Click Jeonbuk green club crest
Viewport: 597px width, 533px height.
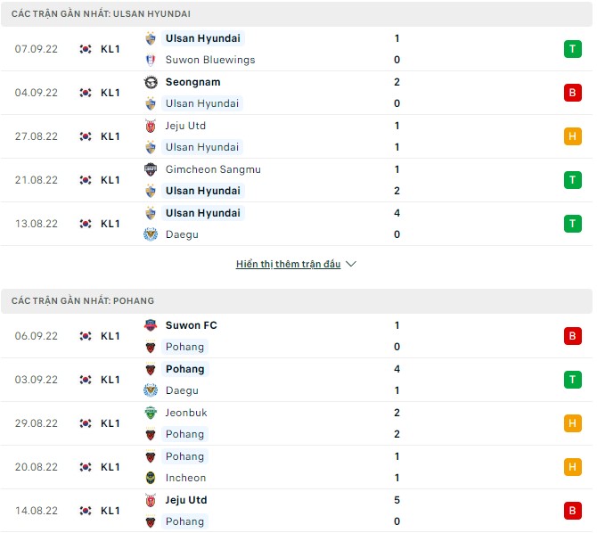150,413
